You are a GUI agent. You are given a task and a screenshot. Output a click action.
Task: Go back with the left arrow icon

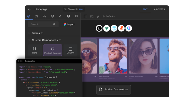pyautogui.click(x=29, y=9)
